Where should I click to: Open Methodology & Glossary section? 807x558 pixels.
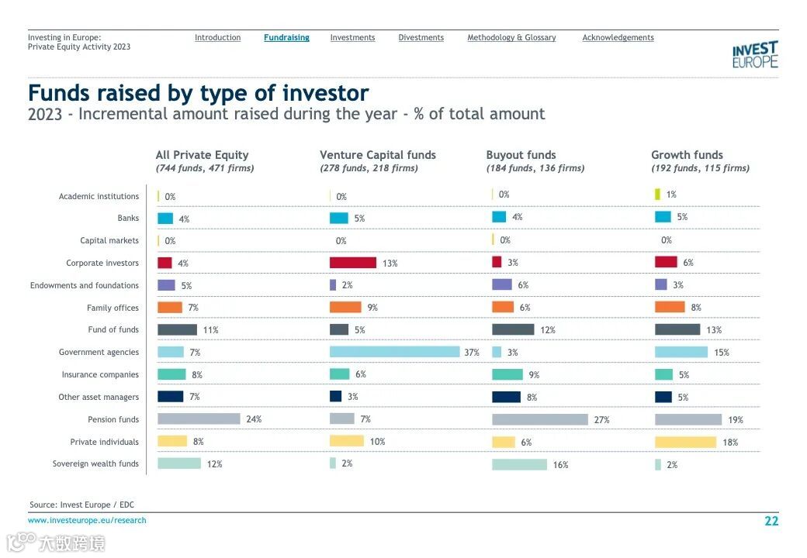511,37
